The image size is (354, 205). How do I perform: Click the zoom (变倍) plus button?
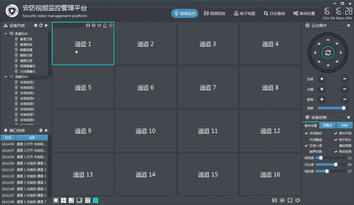(322, 79)
